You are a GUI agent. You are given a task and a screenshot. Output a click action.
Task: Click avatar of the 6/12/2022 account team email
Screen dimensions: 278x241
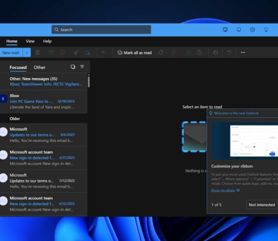click(3, 201)
